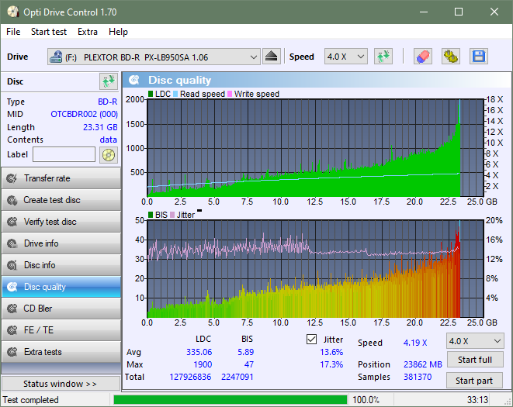Click the Start part button
Image resolution: width=513 pixels, height=407 pixels.
pos(474,381)
